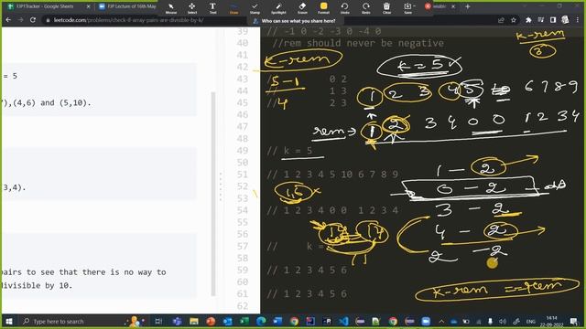The height and width of the screenshot is (329, 586).
Task: Click the problem description scrollbar
Action: pos(213,193)
